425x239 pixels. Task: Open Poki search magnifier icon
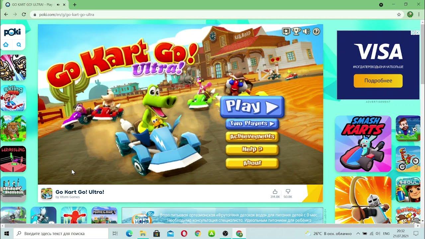[x=19, y=45]
